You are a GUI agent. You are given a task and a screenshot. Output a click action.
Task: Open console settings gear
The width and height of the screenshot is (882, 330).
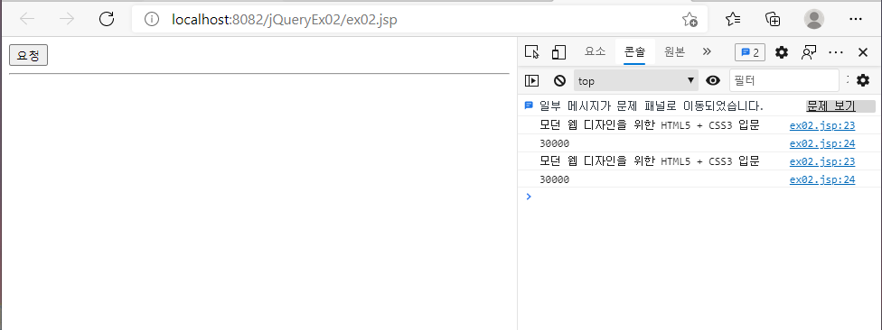point(863,81)
